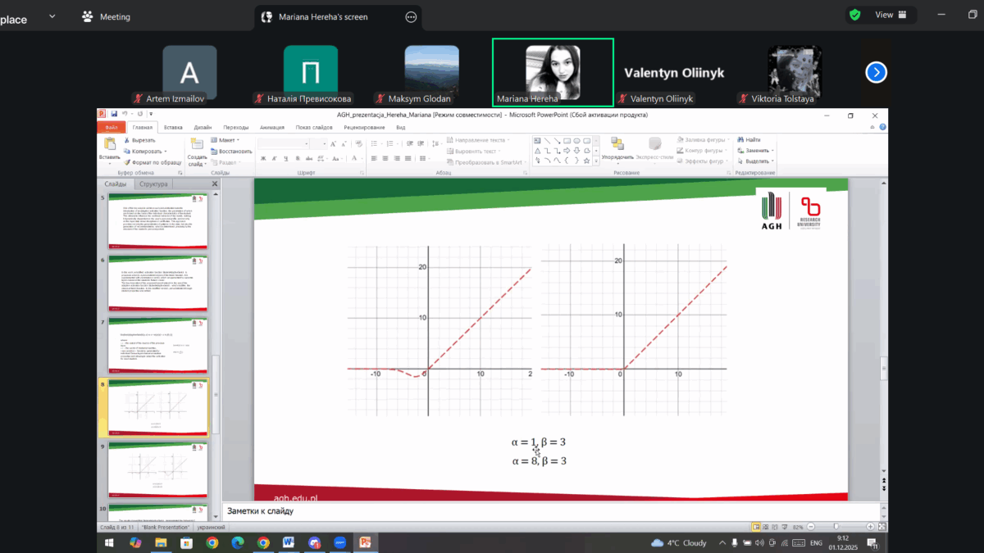This screenshot has width=984, height=553.
Task: Switch to the Вставка ribbon tab
Action: pos(175,127)
